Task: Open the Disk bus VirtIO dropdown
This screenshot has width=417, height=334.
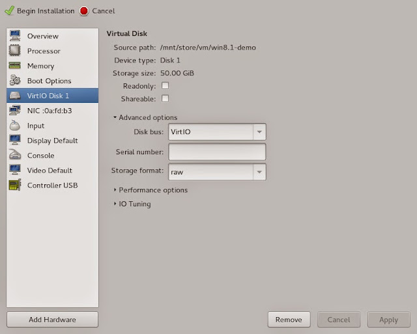Action: coord(217,132)
